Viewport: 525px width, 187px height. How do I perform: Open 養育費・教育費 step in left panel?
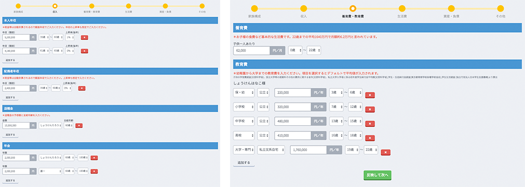(x=92, y=6)
